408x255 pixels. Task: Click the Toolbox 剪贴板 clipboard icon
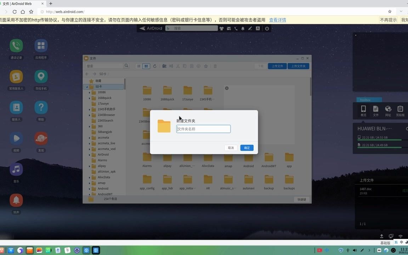pos(400,108)
